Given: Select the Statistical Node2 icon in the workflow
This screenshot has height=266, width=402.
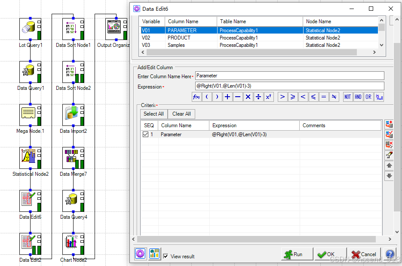Looking at the screenshot, I should click(30, 157).
